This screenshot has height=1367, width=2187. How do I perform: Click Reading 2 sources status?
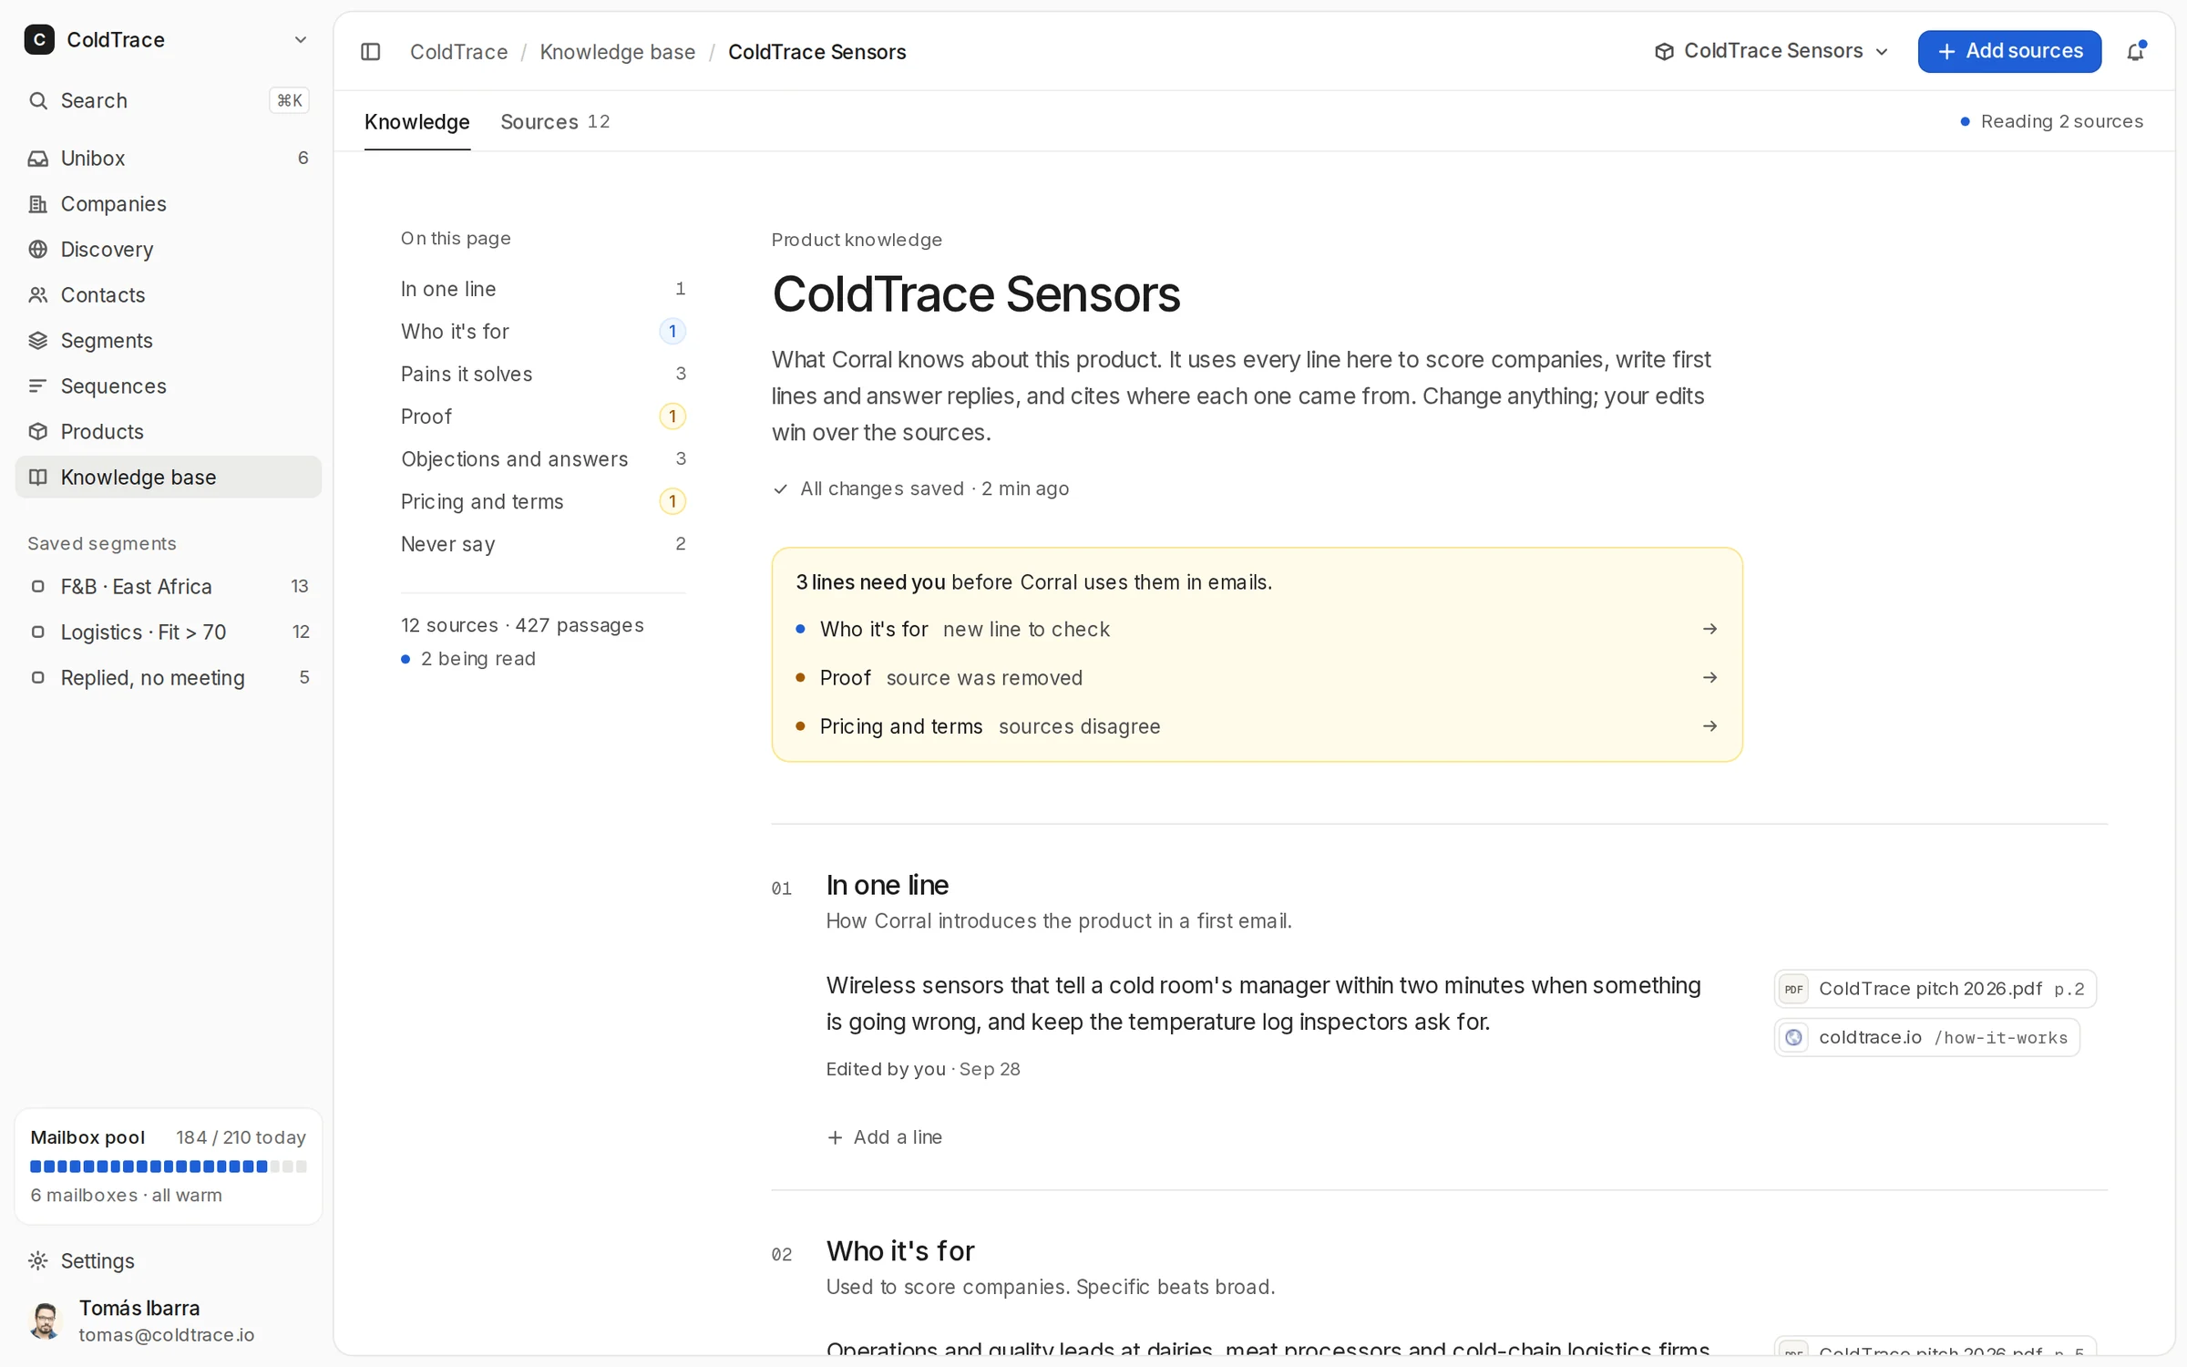click(2051, 122)
